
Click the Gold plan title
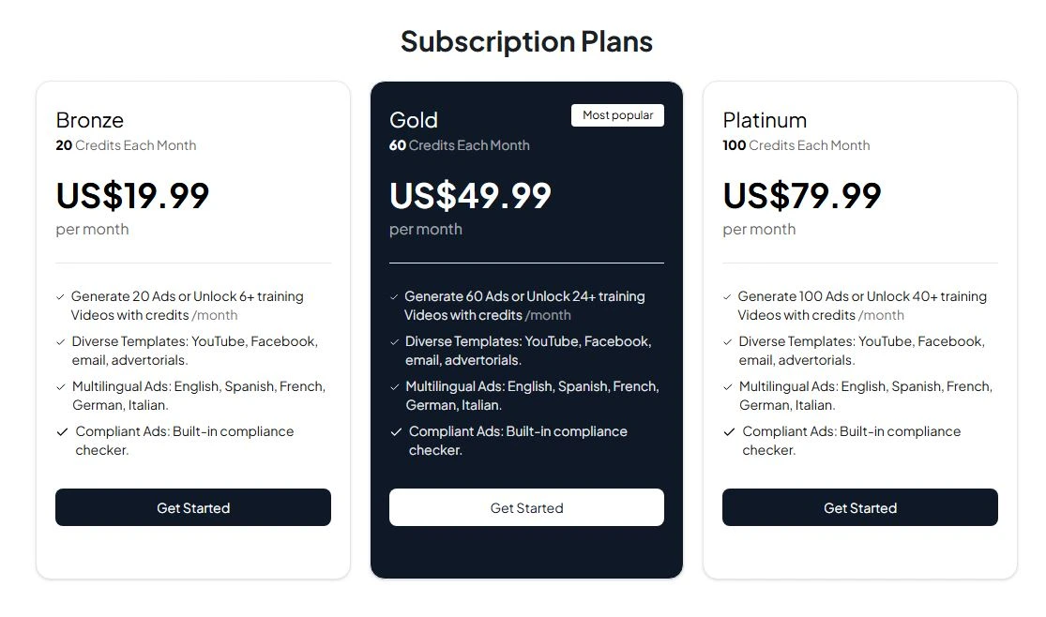414,120
